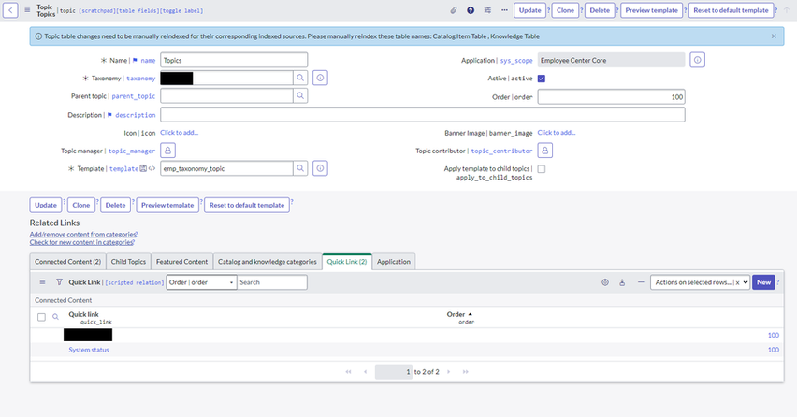Viewport: 797px width, 417px height.
Task: Click to add a Banner Image
Action: pos(557,133)
